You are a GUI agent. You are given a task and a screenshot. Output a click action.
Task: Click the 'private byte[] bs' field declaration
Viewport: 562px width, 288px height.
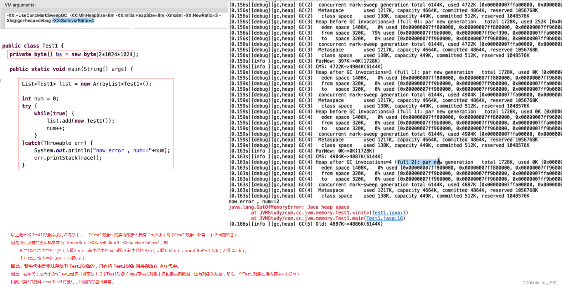click(74, 55)
